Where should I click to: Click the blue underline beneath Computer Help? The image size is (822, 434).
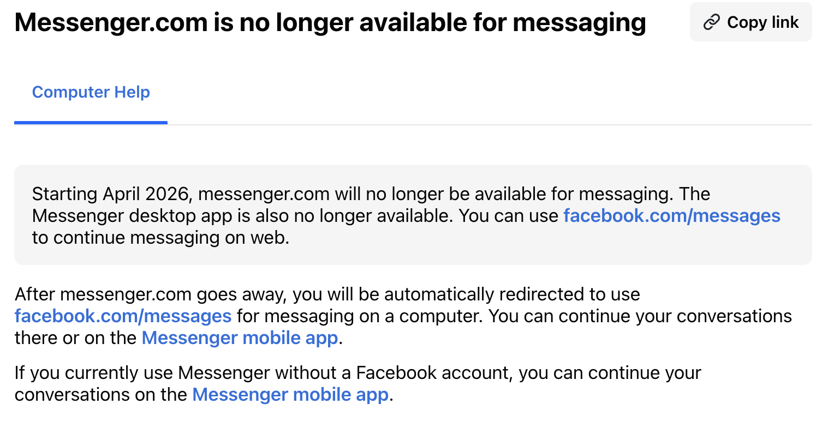click(x=91, y=123)
